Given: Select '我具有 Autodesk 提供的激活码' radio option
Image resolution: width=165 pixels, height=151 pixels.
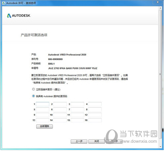Looking at the screenshot, I should click(x=33, y=96).
